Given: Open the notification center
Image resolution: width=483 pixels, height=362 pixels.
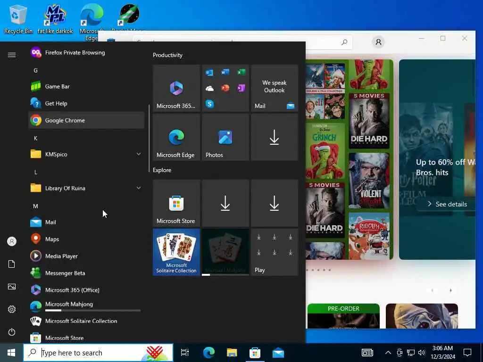Looking at the screenshot, I should click(467, 353).
